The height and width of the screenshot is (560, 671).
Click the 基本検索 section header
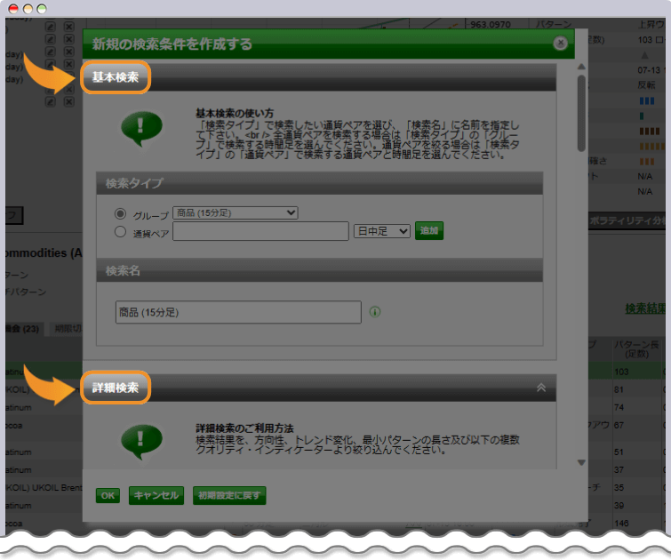(x=116, y=77)
